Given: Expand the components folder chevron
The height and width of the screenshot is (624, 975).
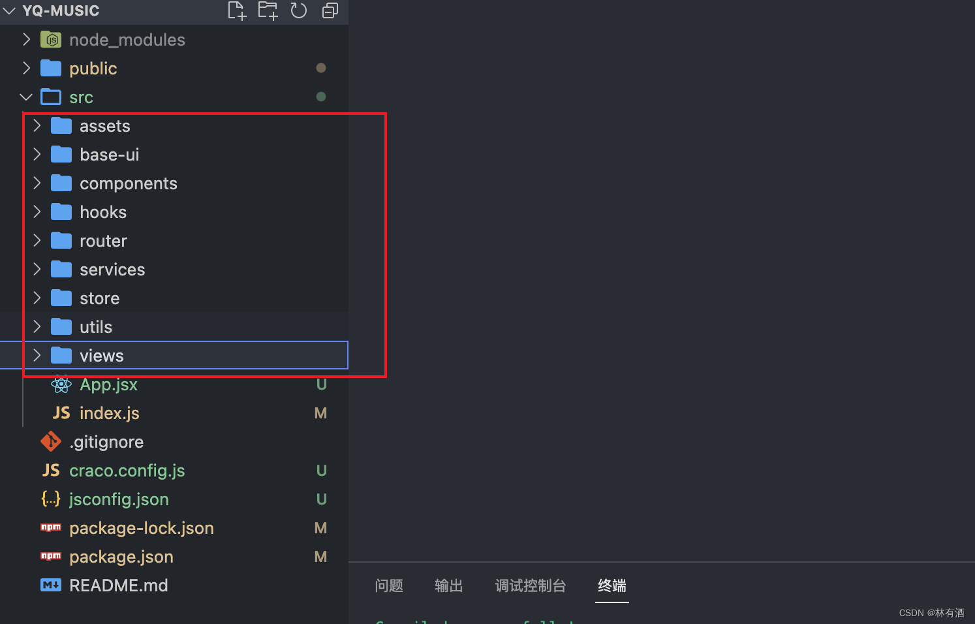Looking at the screenshot, I should [x=37, y=183].
